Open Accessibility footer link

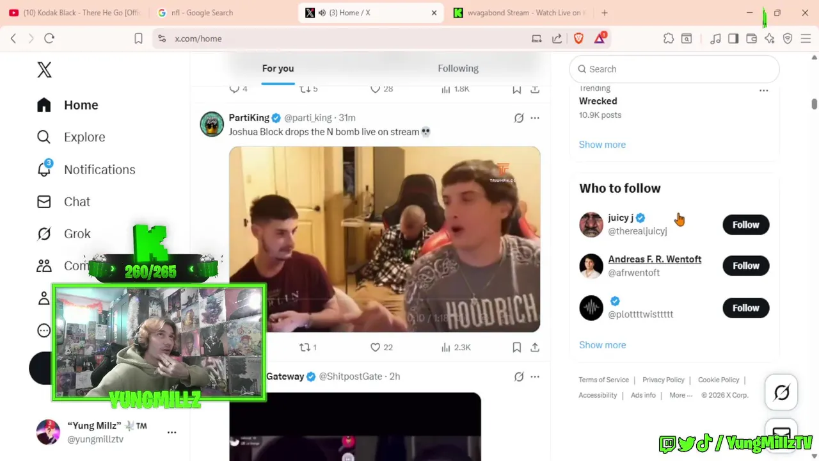598,395
